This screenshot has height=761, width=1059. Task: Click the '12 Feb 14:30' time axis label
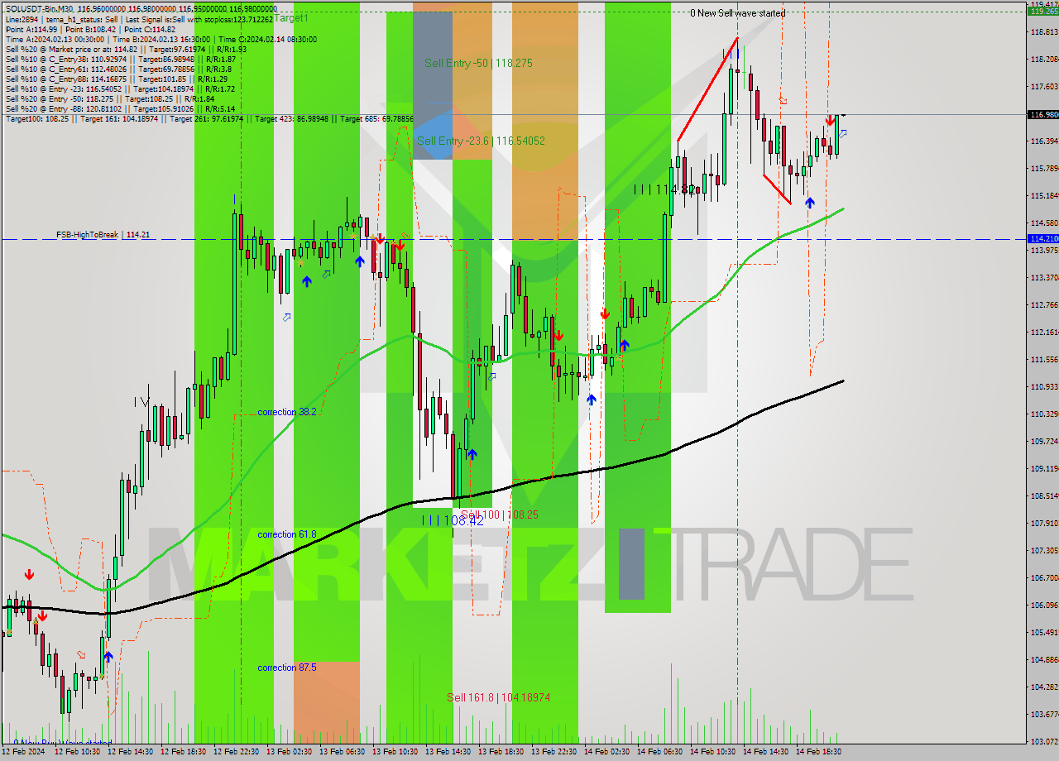pyautogui.click(x=130, y=752)
